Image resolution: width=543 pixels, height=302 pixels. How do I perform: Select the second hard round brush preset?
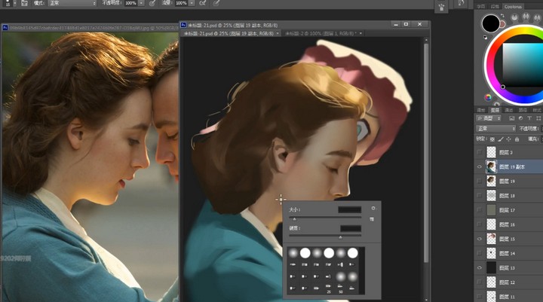(x=329, y=254)
